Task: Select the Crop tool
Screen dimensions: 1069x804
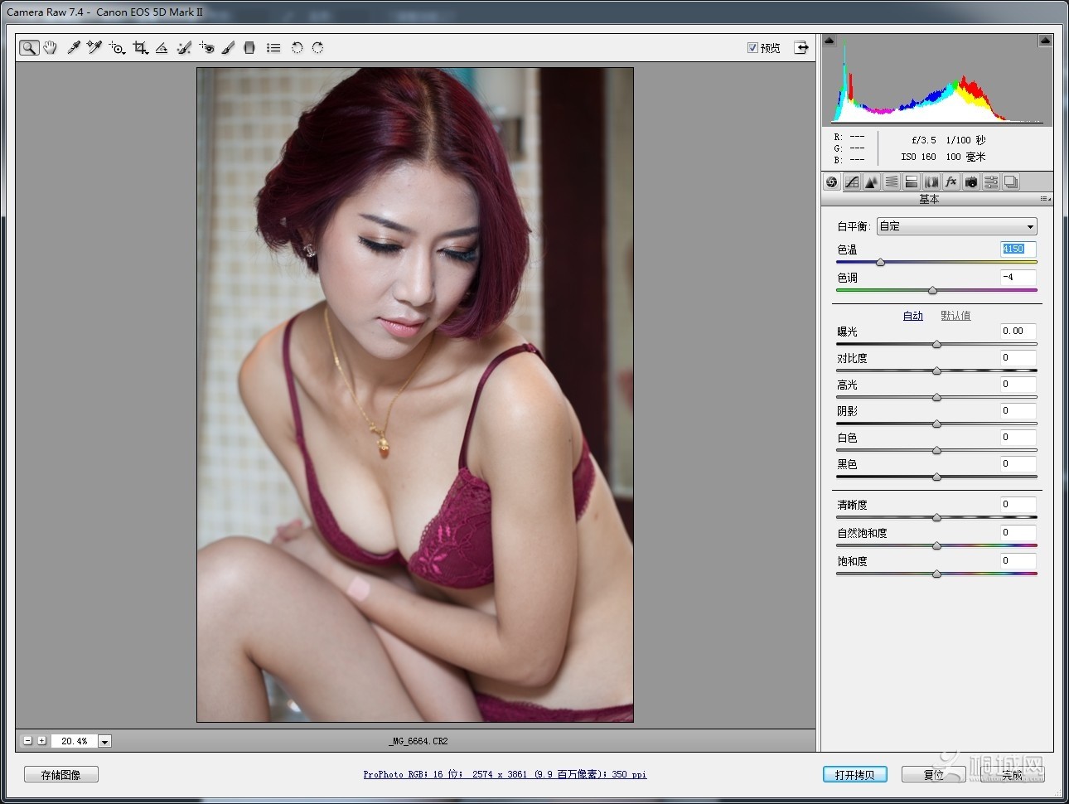Action: [140, 48]
